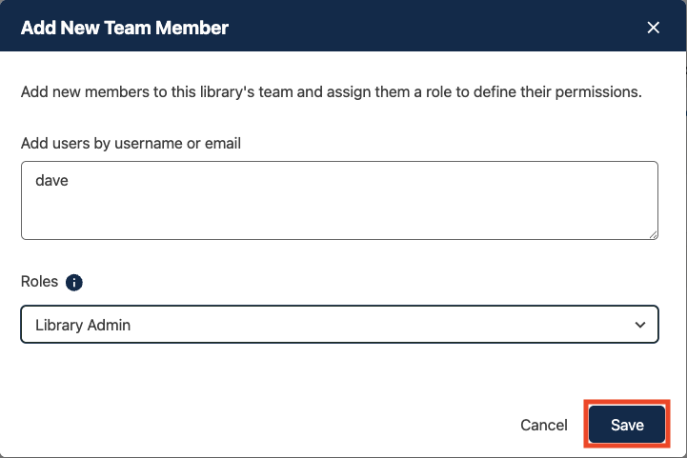Expand the Roles dropdown chevron arrow
Image resolution: width=687 pixels, height=458 pixels.
(640, 325)
